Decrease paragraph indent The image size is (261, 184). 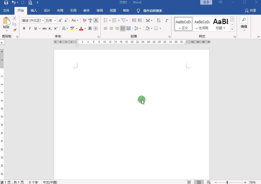tap(134, 20)
